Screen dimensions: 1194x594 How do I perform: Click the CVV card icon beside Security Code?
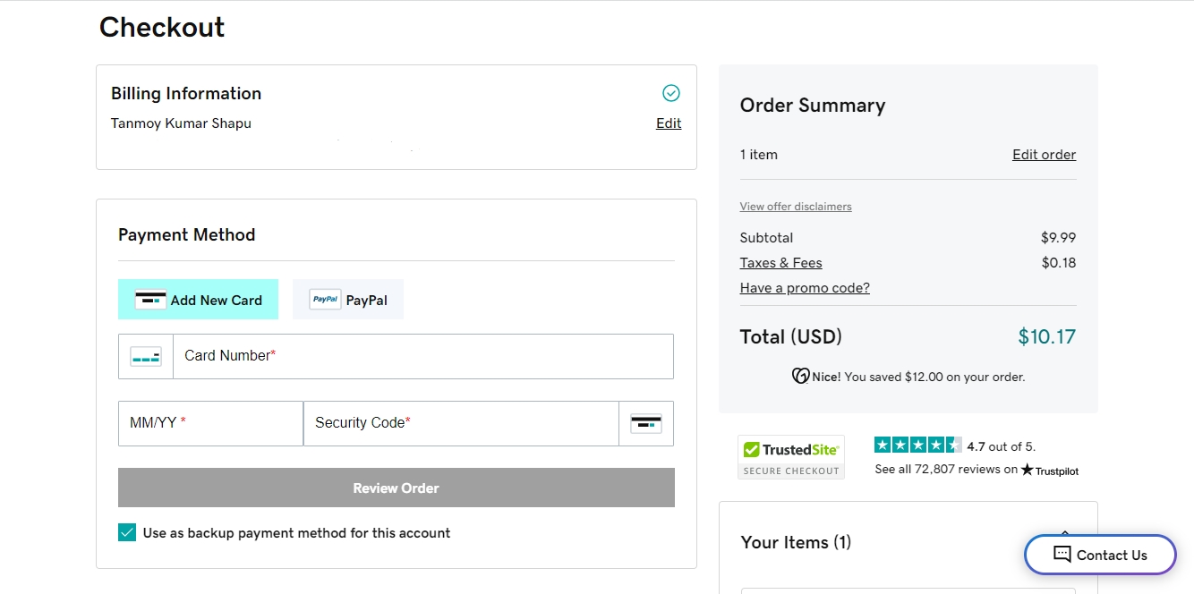coord(646,424)
